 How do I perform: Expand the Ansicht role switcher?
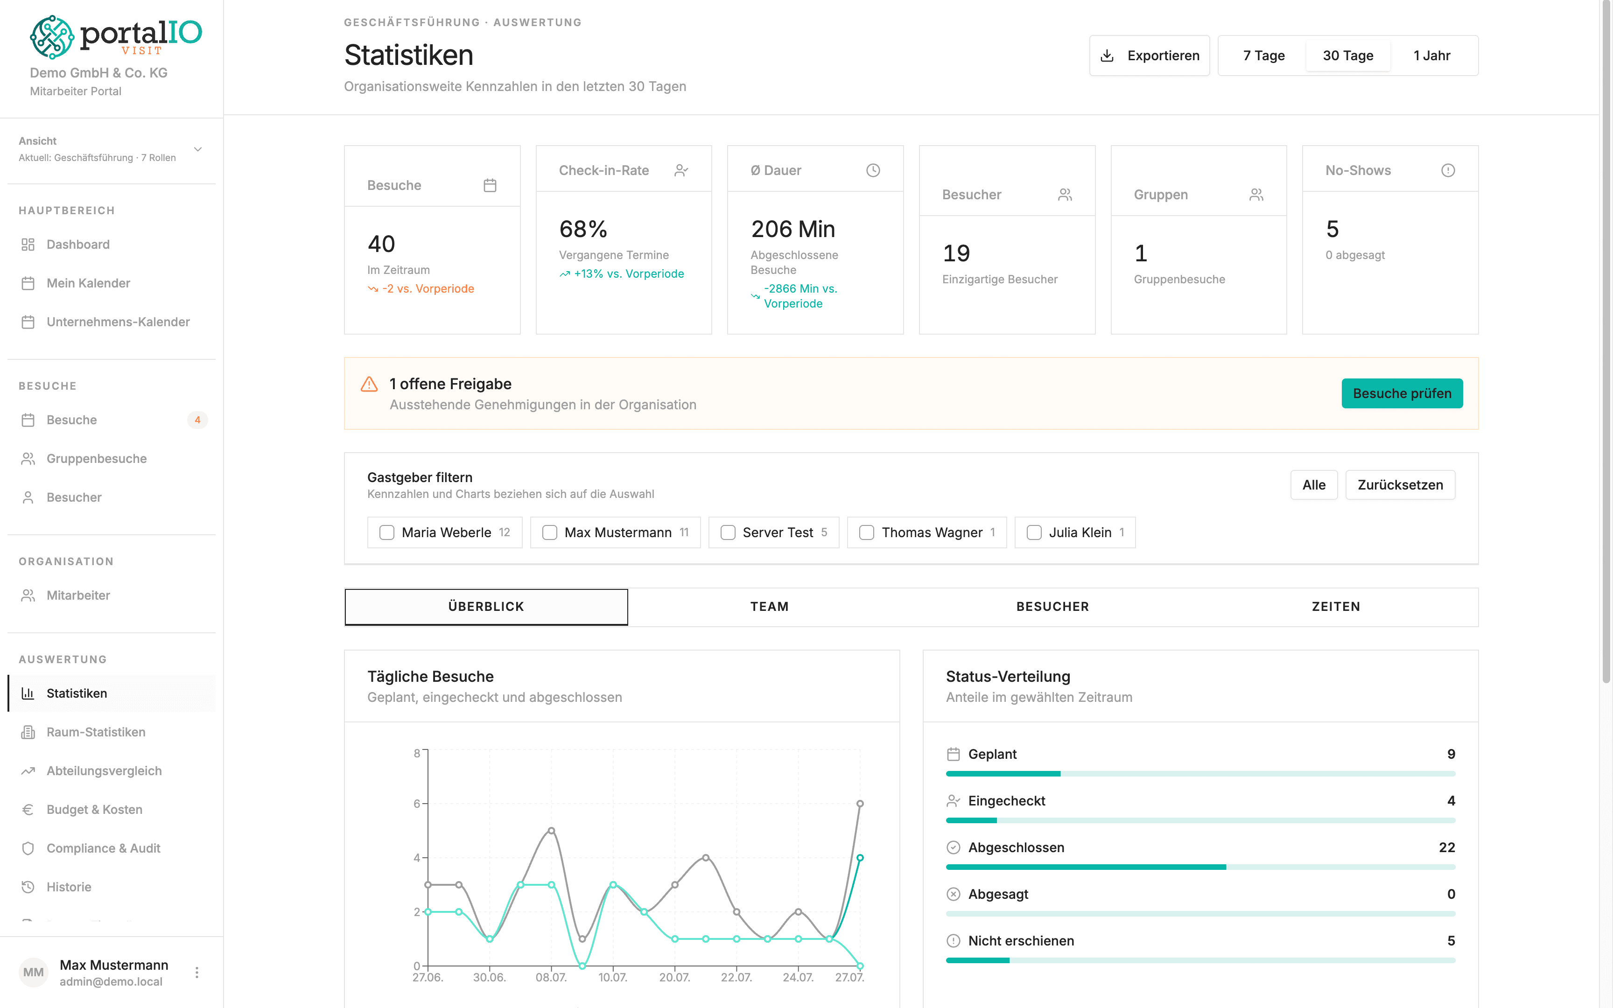(x=111, y=149)
